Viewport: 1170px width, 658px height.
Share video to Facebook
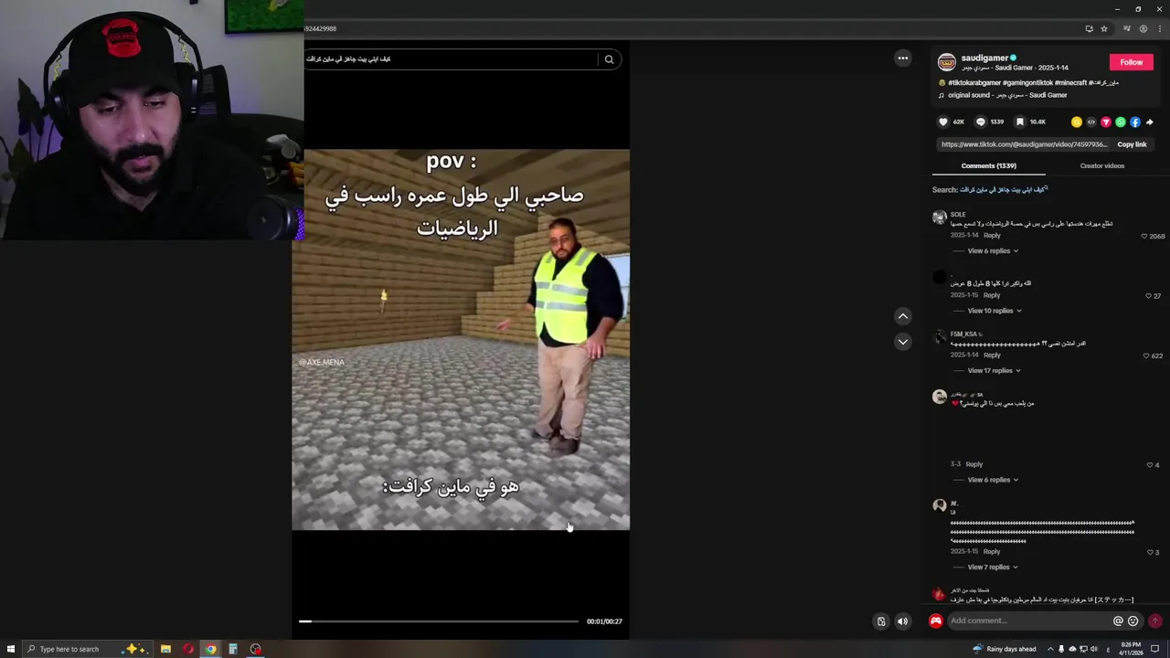[x=1135, y=122]
